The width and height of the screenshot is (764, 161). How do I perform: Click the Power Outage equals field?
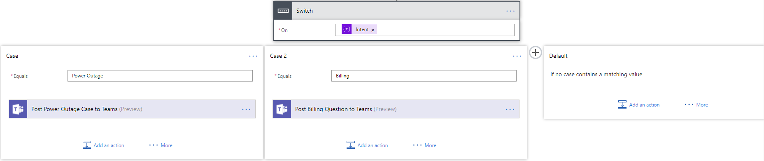coord(160,76)
